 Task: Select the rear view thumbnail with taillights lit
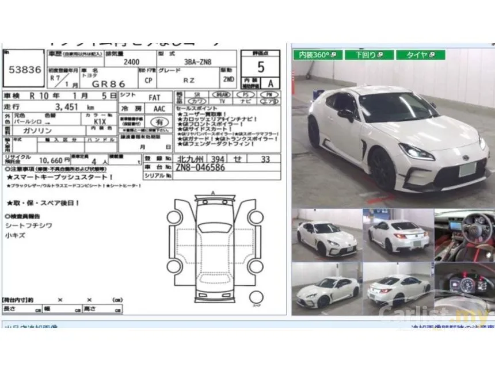[398, 235]
